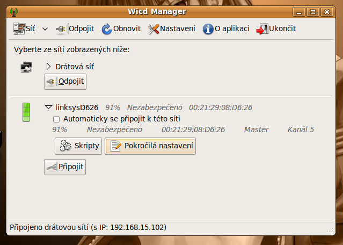Click the Wicd Manager window title
The image size is (343, 245).
coord(157,12)
